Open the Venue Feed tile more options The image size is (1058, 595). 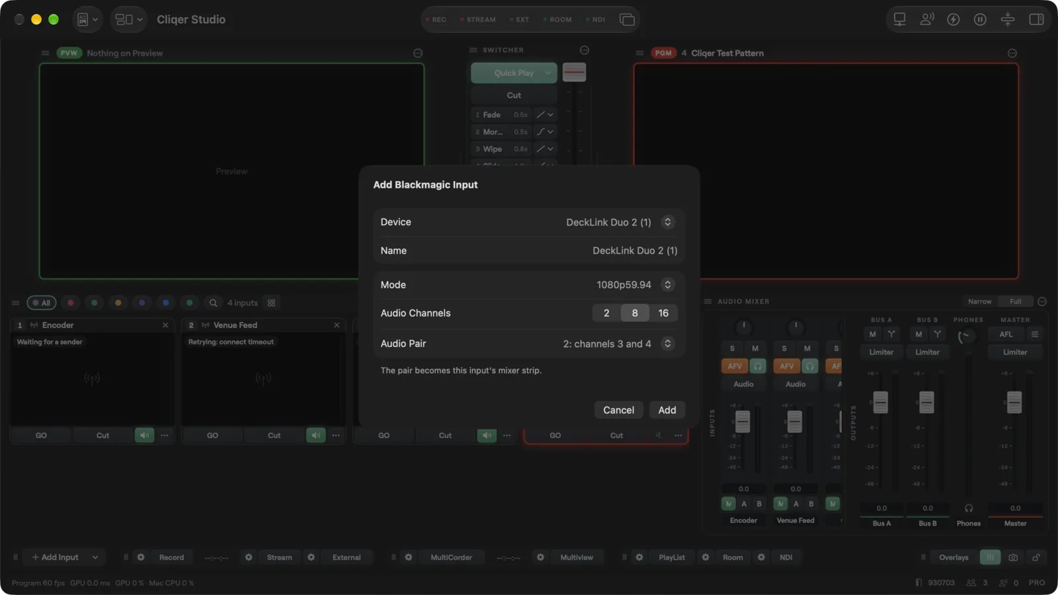(336, 435)
